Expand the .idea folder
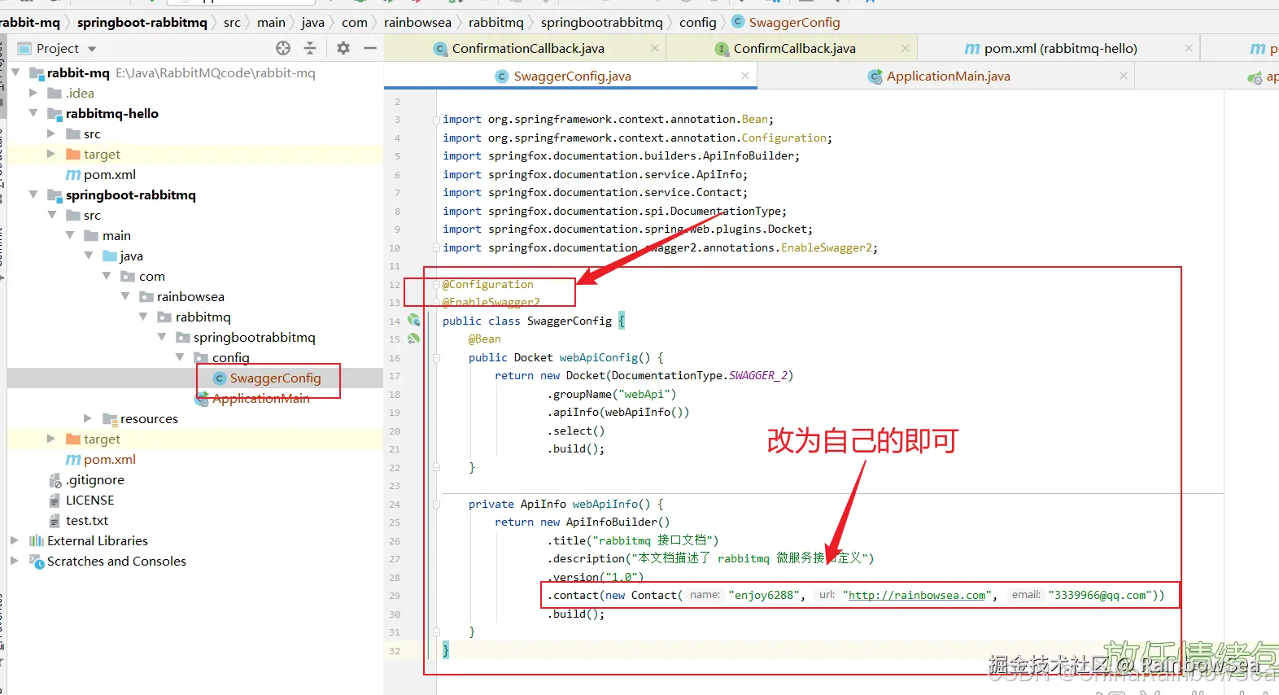 33,93
